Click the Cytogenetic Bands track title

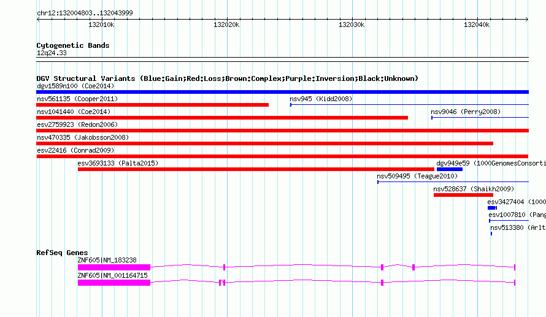point(73,45)
